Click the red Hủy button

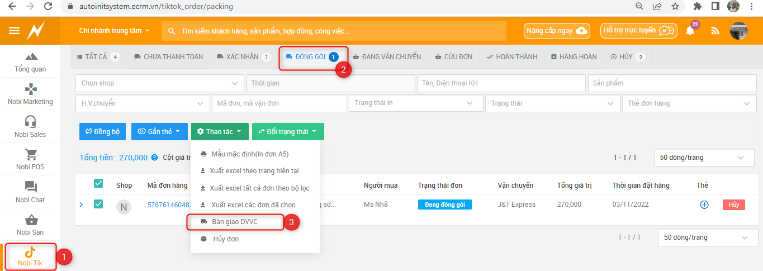tap(733, 205)
